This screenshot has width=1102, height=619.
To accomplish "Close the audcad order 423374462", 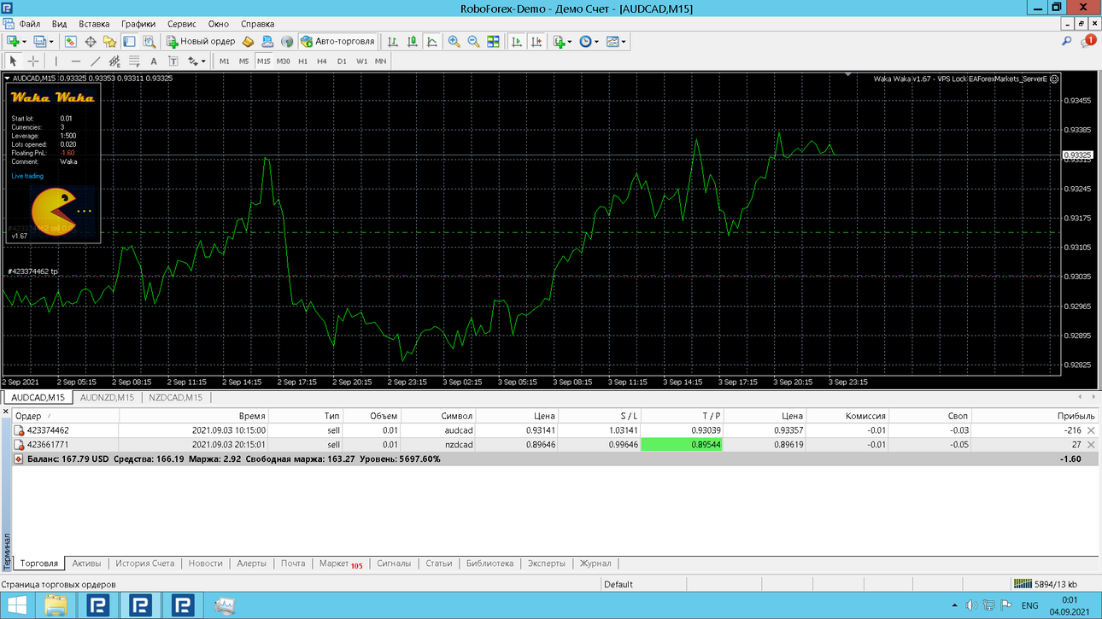I will click(x=1091, y=430).
